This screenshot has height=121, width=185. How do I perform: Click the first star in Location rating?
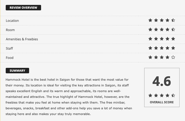pos(150,20)
